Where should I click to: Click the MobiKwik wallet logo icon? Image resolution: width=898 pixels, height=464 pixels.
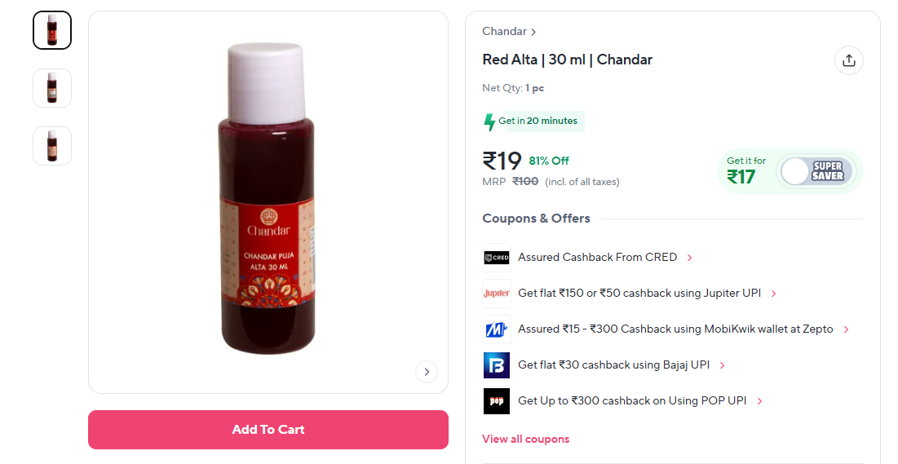click(x=496, y=329)
